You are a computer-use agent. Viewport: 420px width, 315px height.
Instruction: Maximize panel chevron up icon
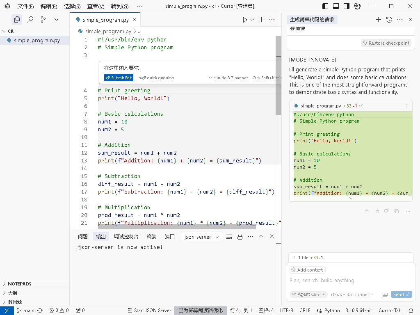click(x=261, y=236)
